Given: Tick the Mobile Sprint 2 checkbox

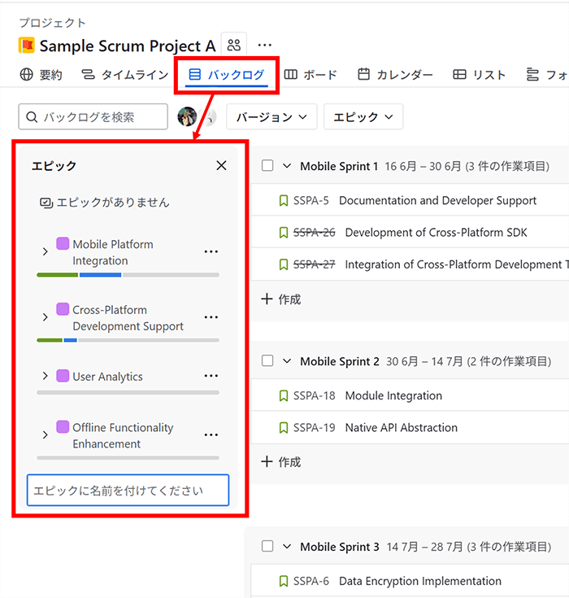Looking at the screenshot, I should pyautogui.click(x=267, y=360).
